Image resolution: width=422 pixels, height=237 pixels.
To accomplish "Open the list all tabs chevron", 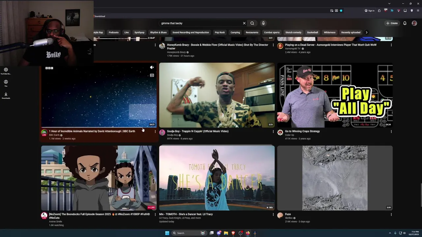I will [389, 3].
